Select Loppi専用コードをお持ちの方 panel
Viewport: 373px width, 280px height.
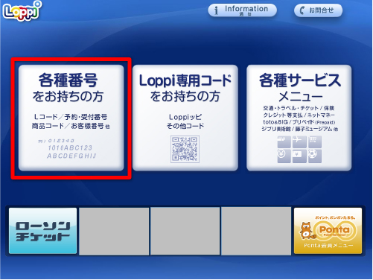click(x=185, y=118)
